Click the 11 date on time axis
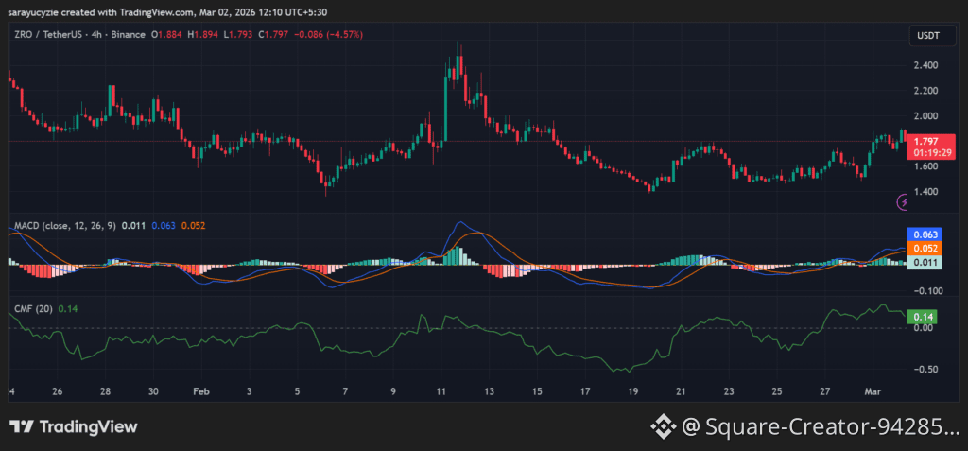Viewport: 968px width, 451px height. click(x=441, y=391)
